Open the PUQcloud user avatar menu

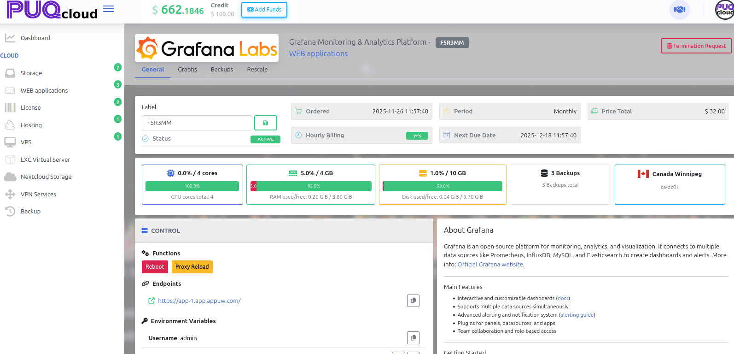coord(724,10)
